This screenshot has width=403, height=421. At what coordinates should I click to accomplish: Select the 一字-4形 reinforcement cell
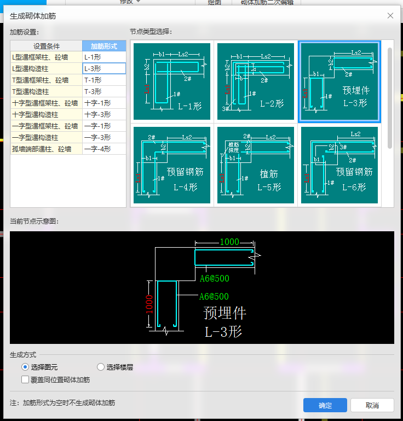pos(104,149)
